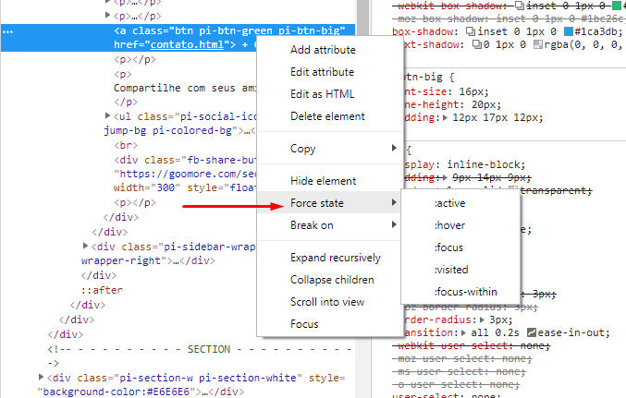Image resolution: width=626 pixels, height=398 pixels.
Task: Select the ::after pseudo-element row
Action: (x=102, y=290)
